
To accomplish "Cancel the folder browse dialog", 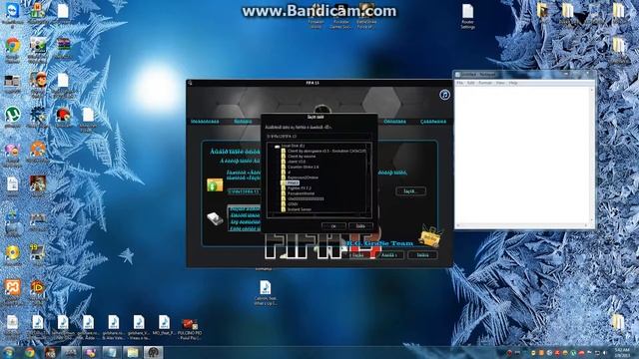I will point(360,226).
